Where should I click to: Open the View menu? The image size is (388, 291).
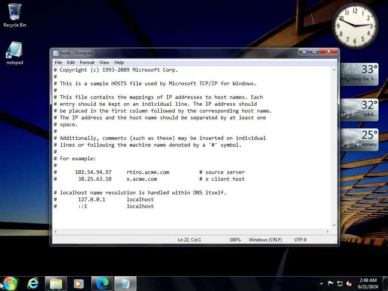point(104,63)
